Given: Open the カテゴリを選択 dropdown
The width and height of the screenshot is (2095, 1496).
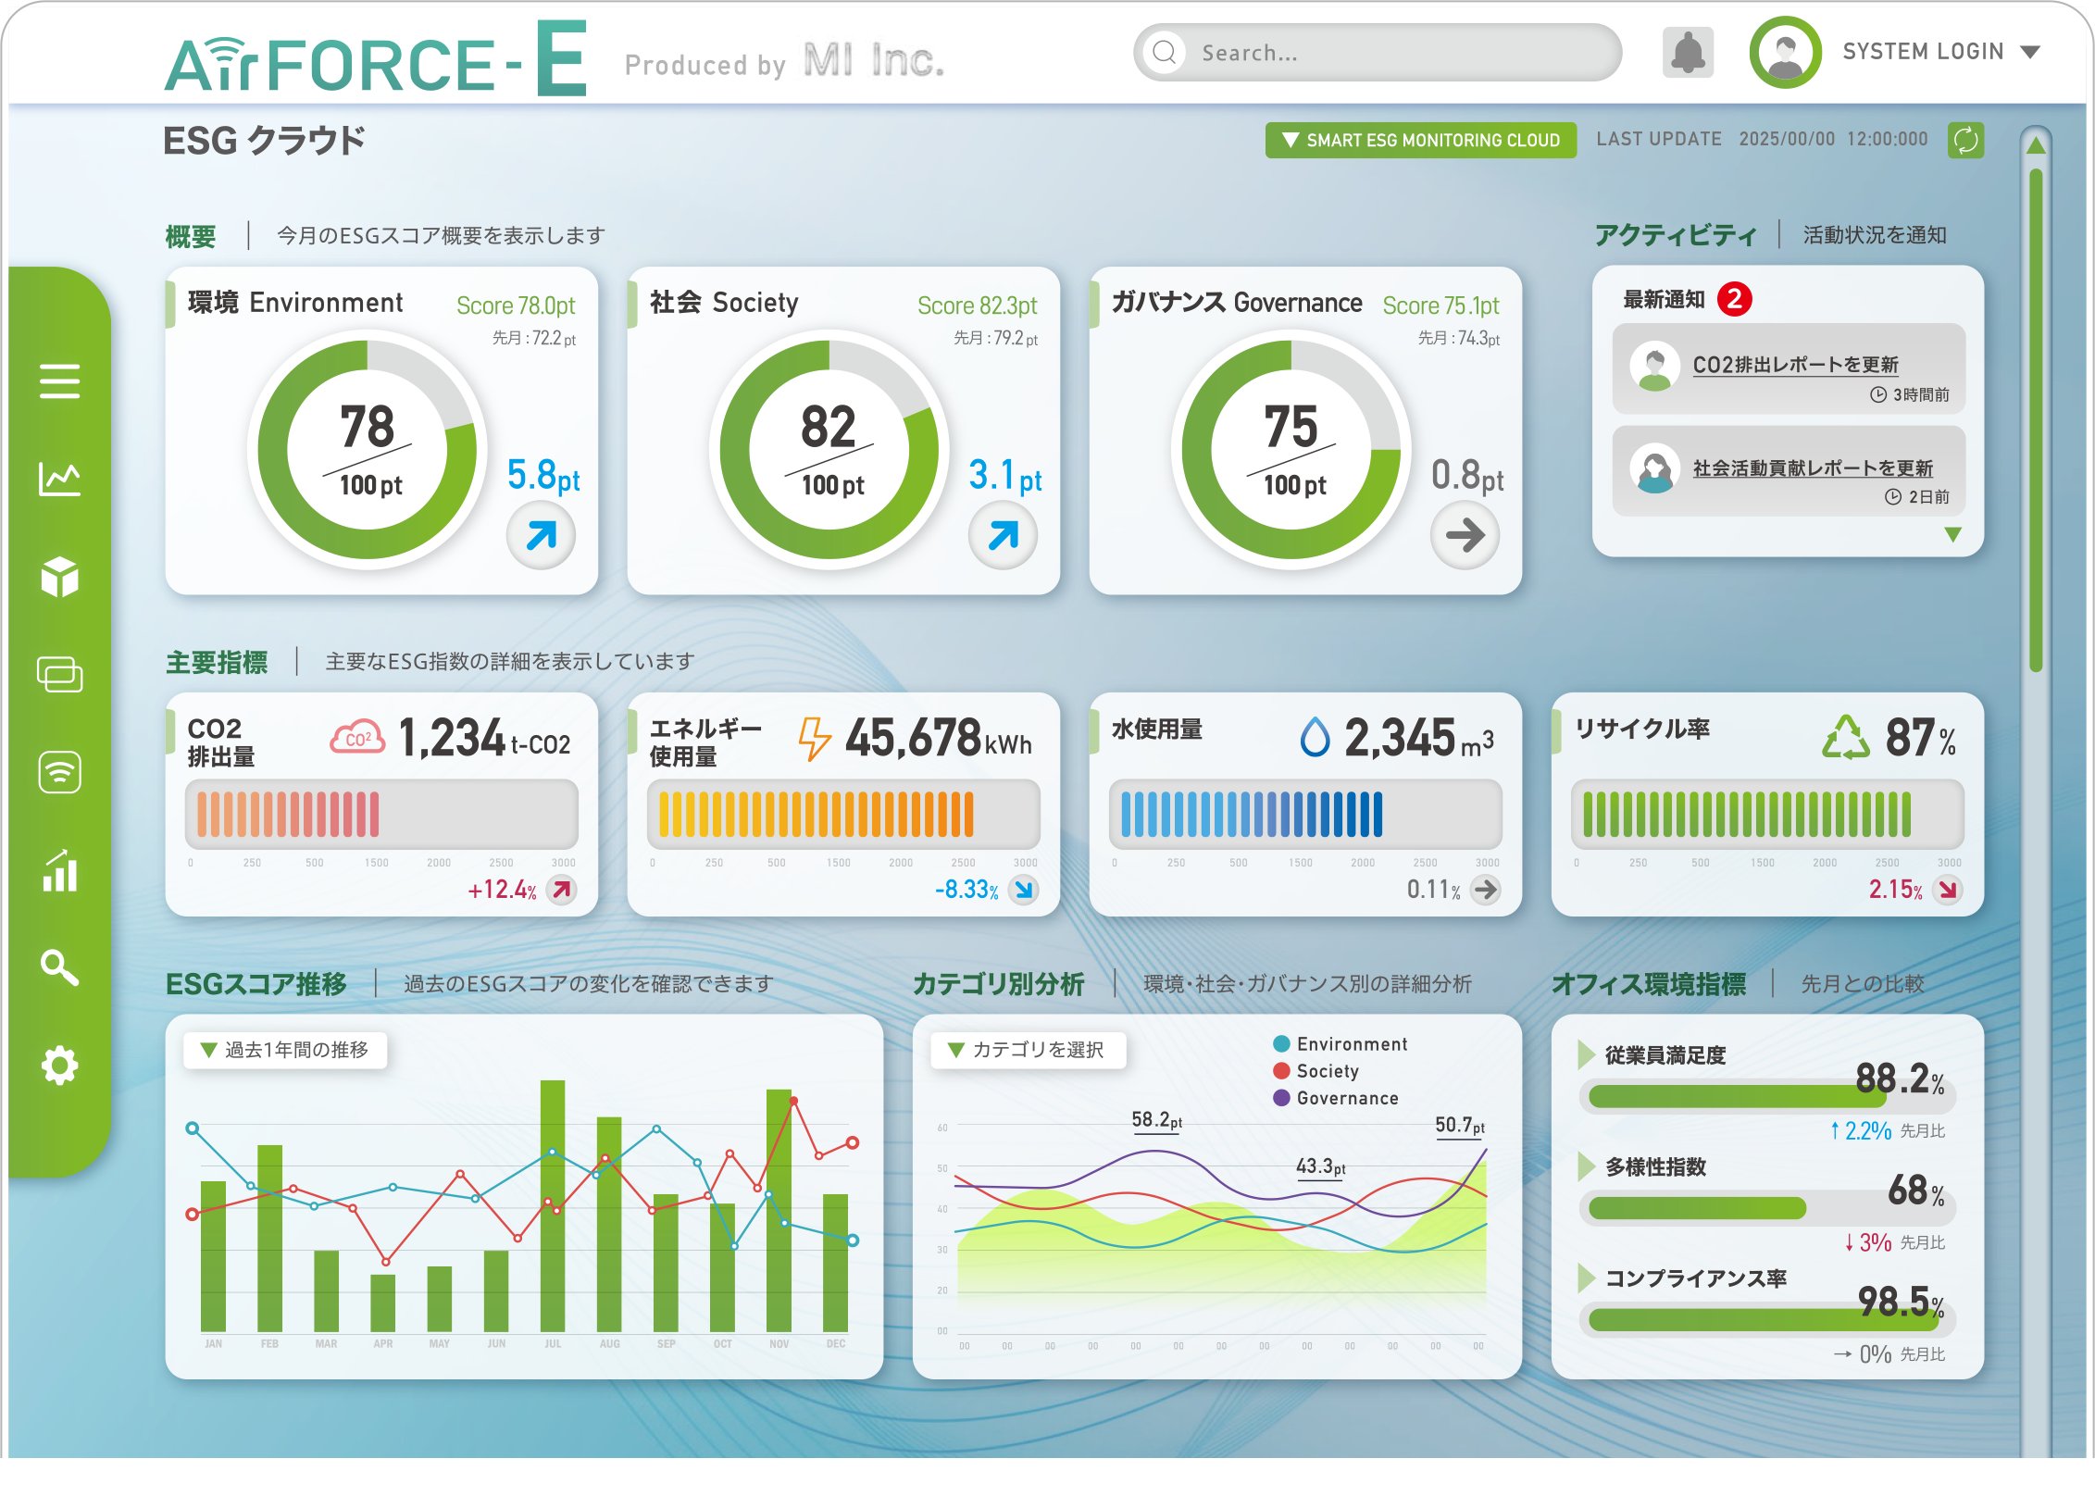Looking at the screenshot, I should [x=1028, y=1050].
